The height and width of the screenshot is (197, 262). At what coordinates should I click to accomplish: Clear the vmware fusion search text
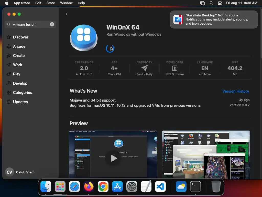tap(52, 24)
